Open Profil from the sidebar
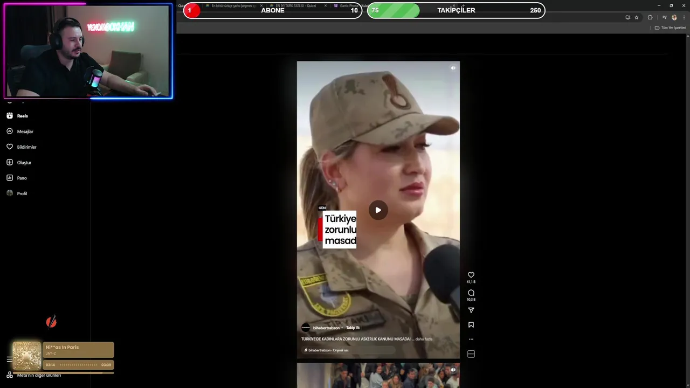The height and width of the screenshot is (388, 690). (x=17, y=193)
